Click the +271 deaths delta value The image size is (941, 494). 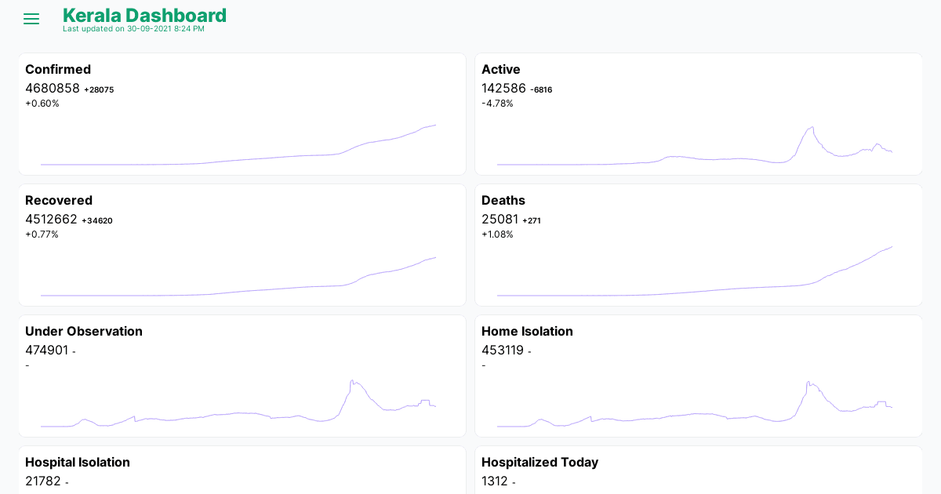pyautogui.click(x=532, y=220)
